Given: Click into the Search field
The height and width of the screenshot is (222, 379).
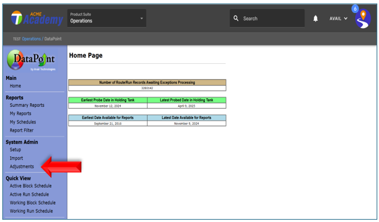Looking at the screenshot, I should tap(267, 18).
